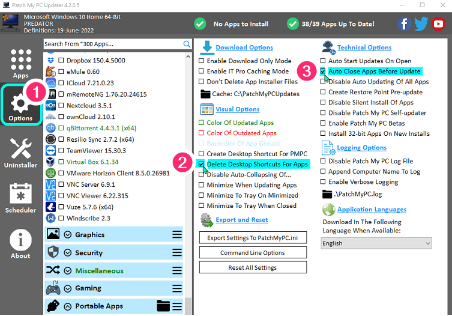Switch to the Apps section
452x316 pixels.
20,64
